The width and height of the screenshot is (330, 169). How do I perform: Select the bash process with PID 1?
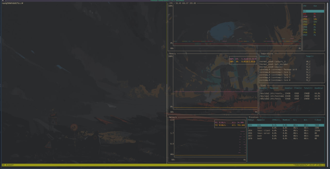[x=286, y=128]
